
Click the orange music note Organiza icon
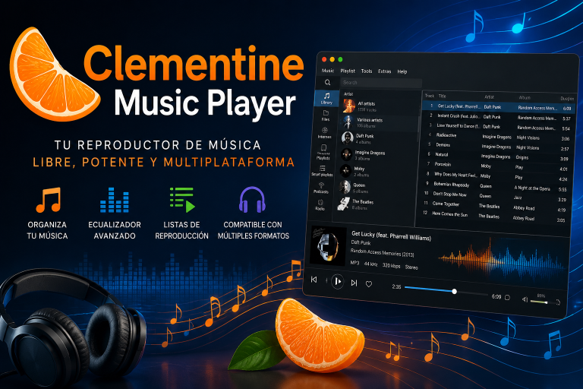[x=48, y=200]
